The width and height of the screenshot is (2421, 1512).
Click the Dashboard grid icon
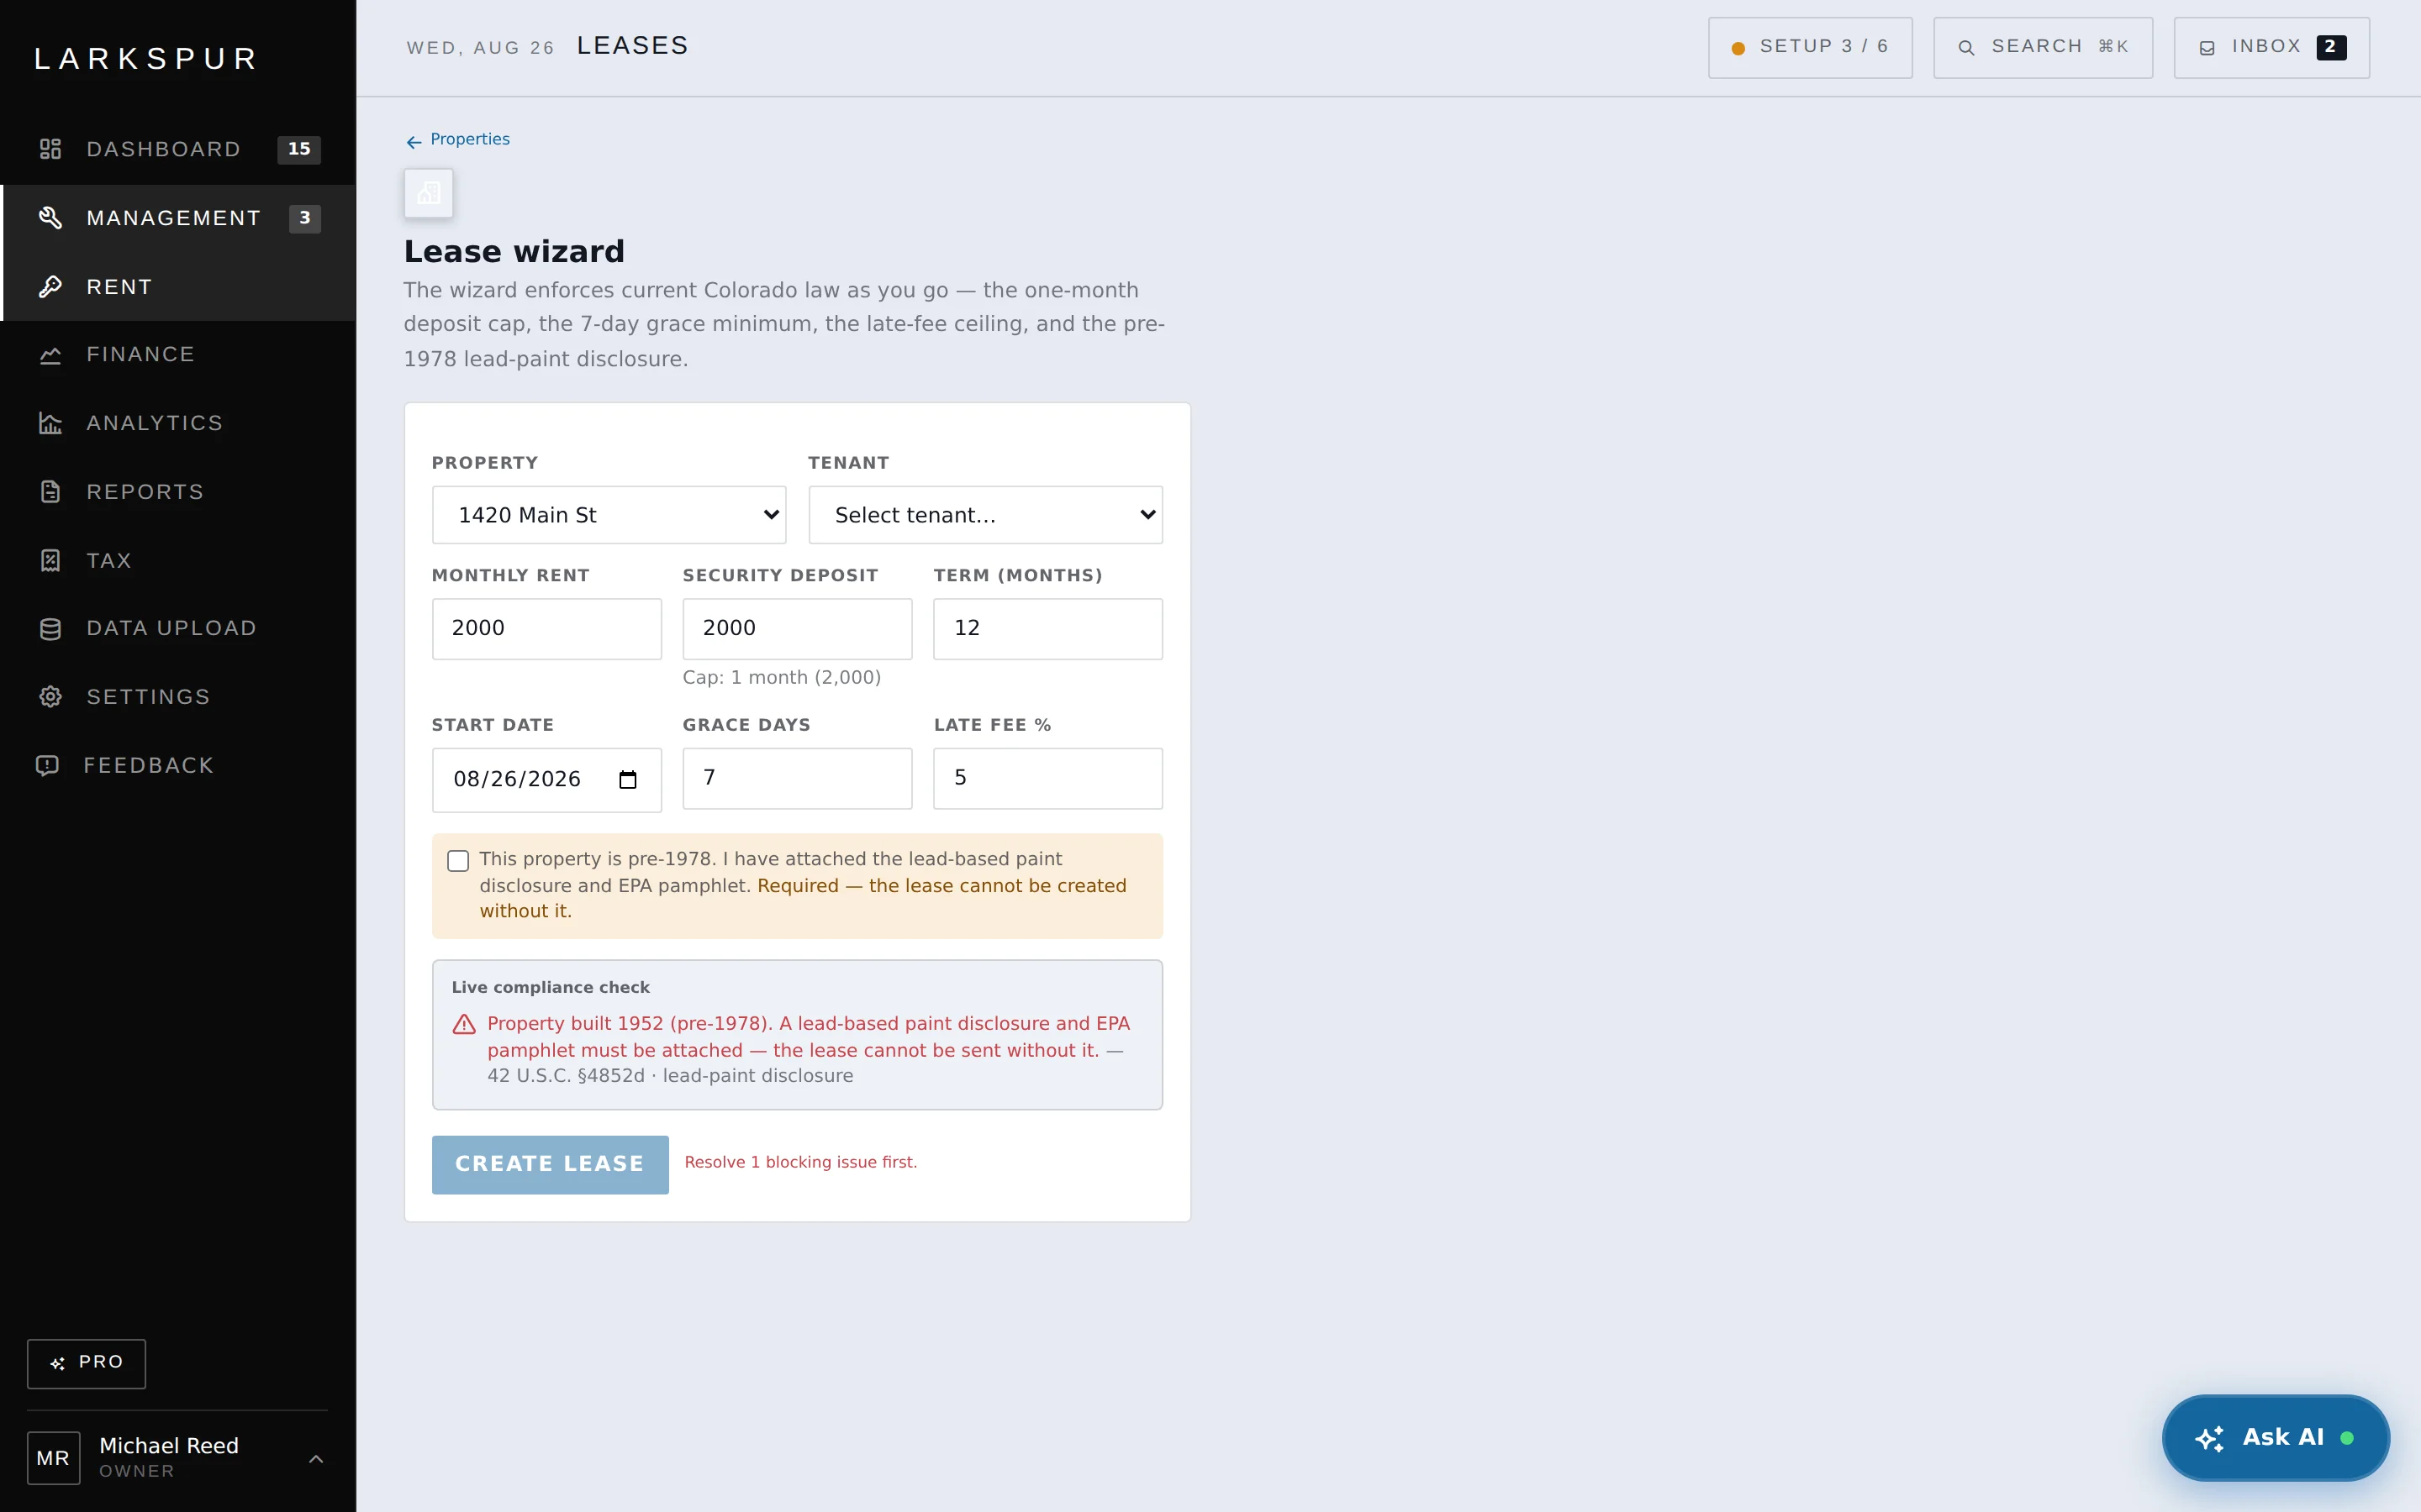point(50,149)
